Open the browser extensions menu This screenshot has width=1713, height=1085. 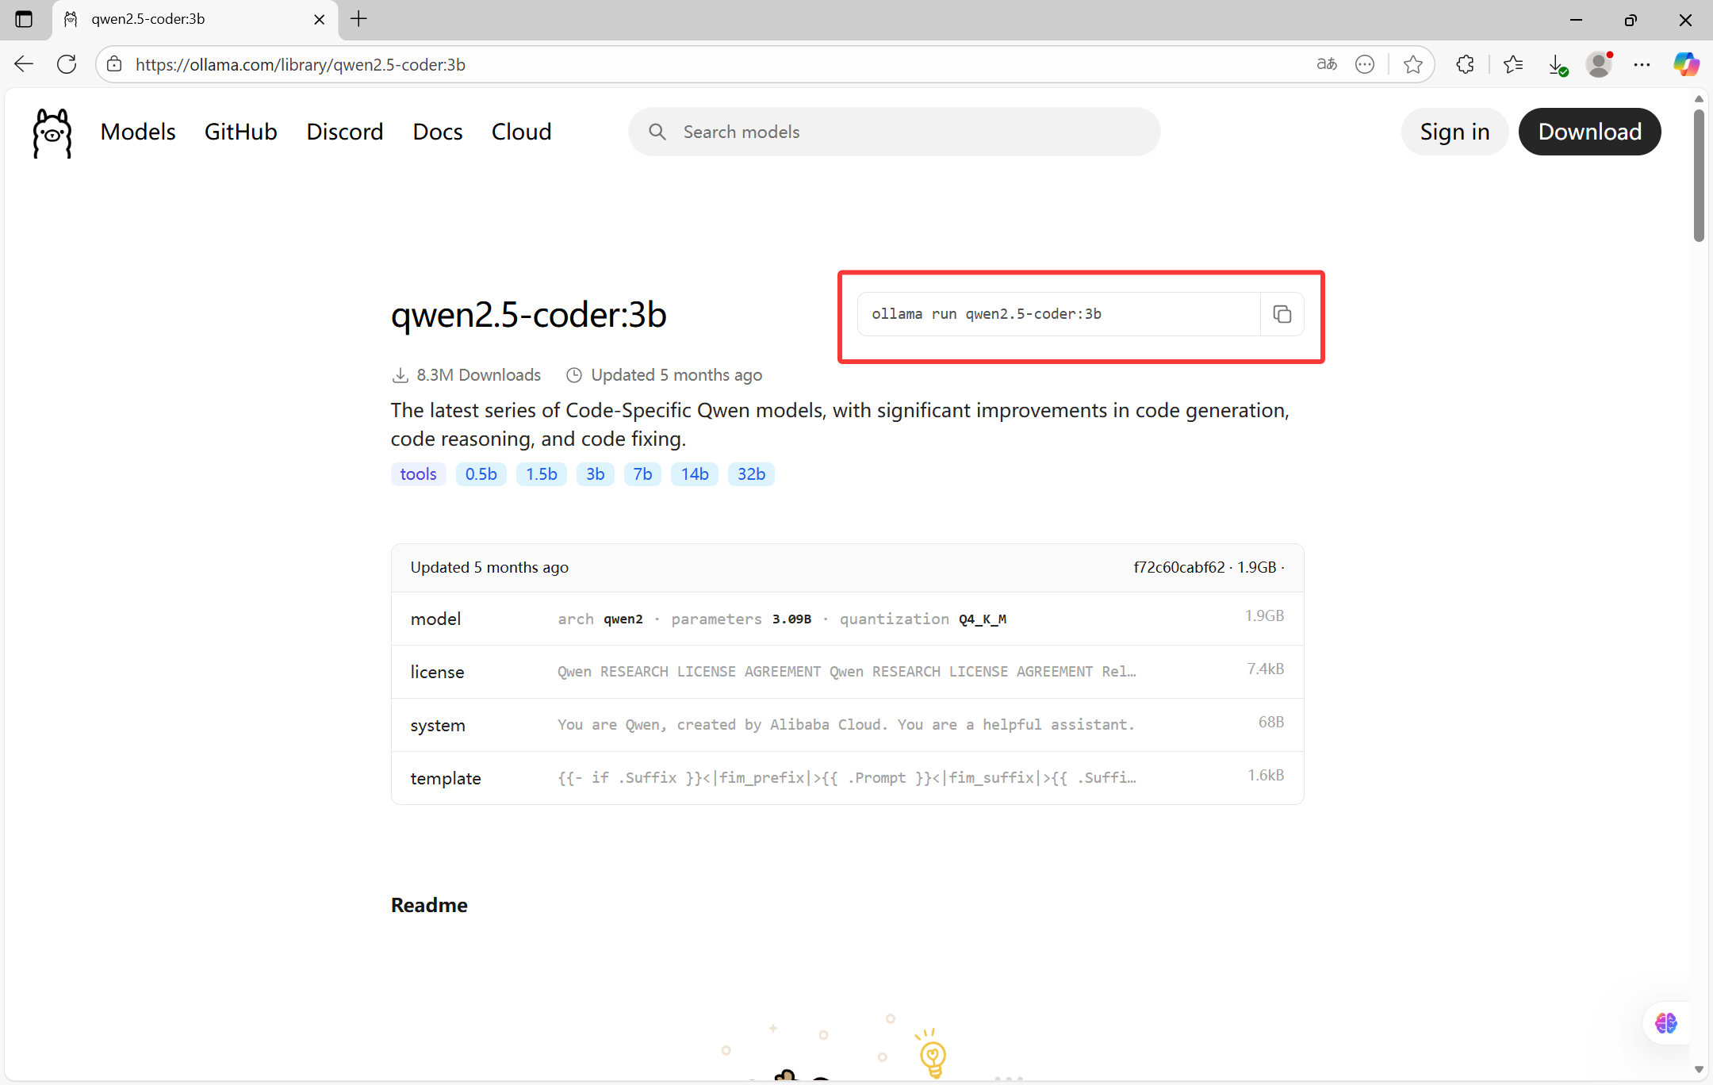[1465, 64]
